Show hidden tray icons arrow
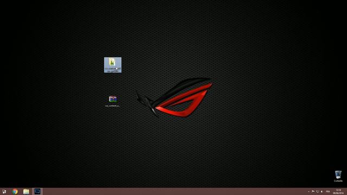The image size is (347, 195). pyautogui.click(x=309, y=192)
